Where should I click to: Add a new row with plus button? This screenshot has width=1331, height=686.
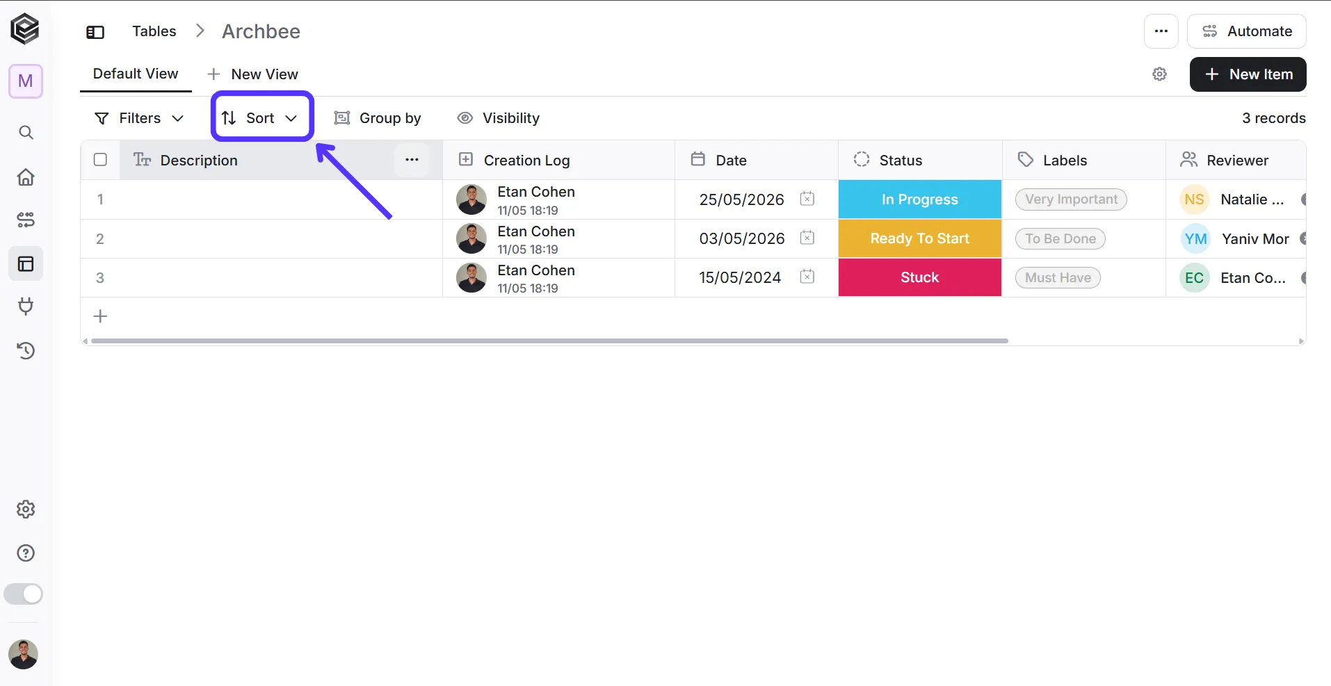[100, 316]
